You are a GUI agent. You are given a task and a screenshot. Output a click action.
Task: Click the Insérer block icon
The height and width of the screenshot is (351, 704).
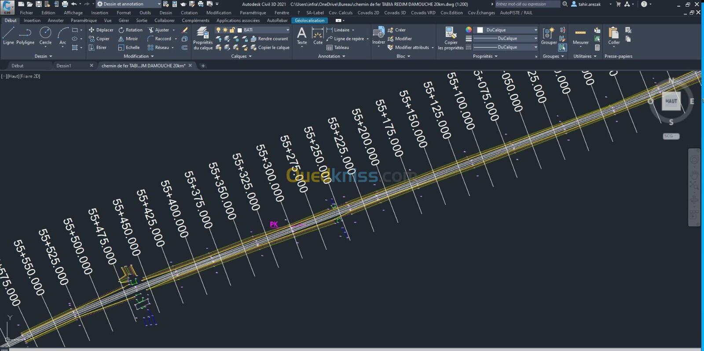378,34
